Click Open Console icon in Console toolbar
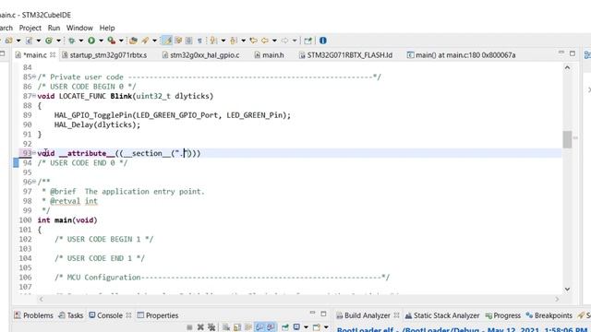 317,327
